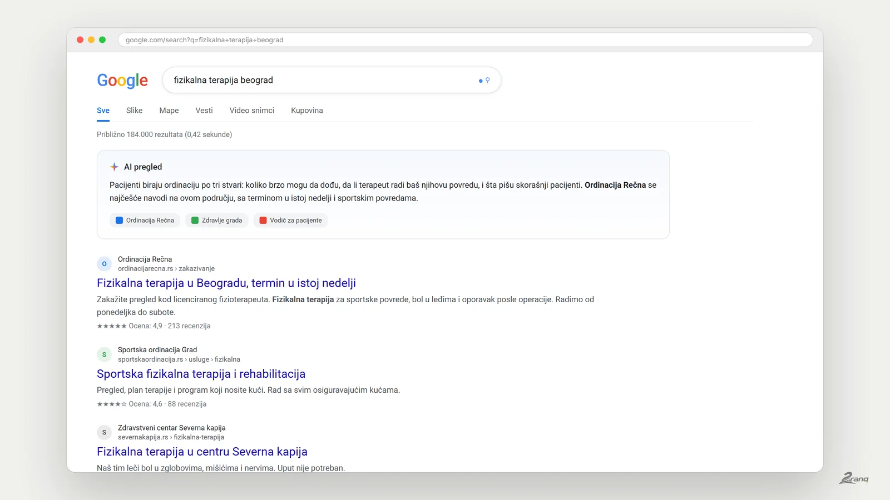Switch to the Slike tab
890x500 pixels.
click(134, 111)
